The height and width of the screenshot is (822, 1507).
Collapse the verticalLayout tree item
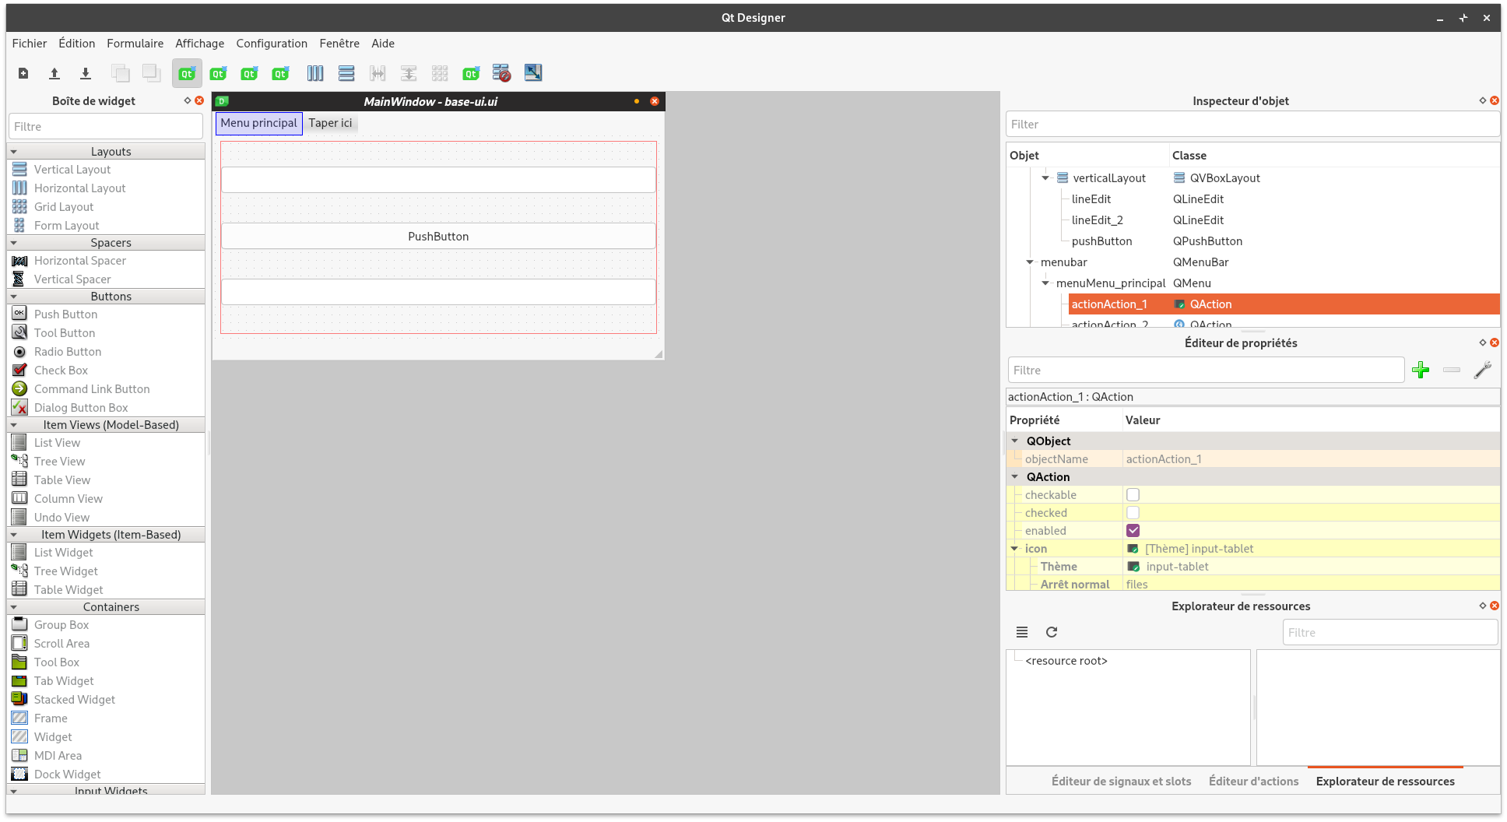coord(1046,177)
